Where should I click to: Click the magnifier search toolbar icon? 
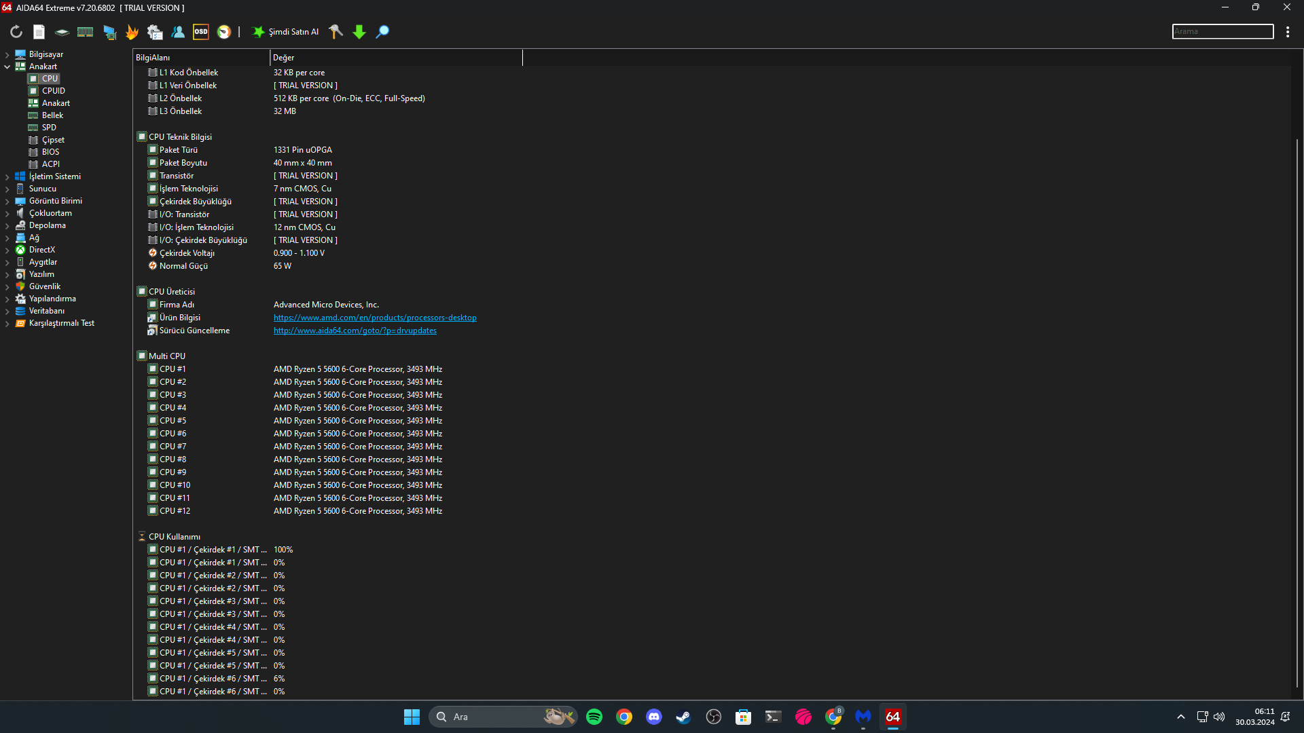click(x=382, y=32)
